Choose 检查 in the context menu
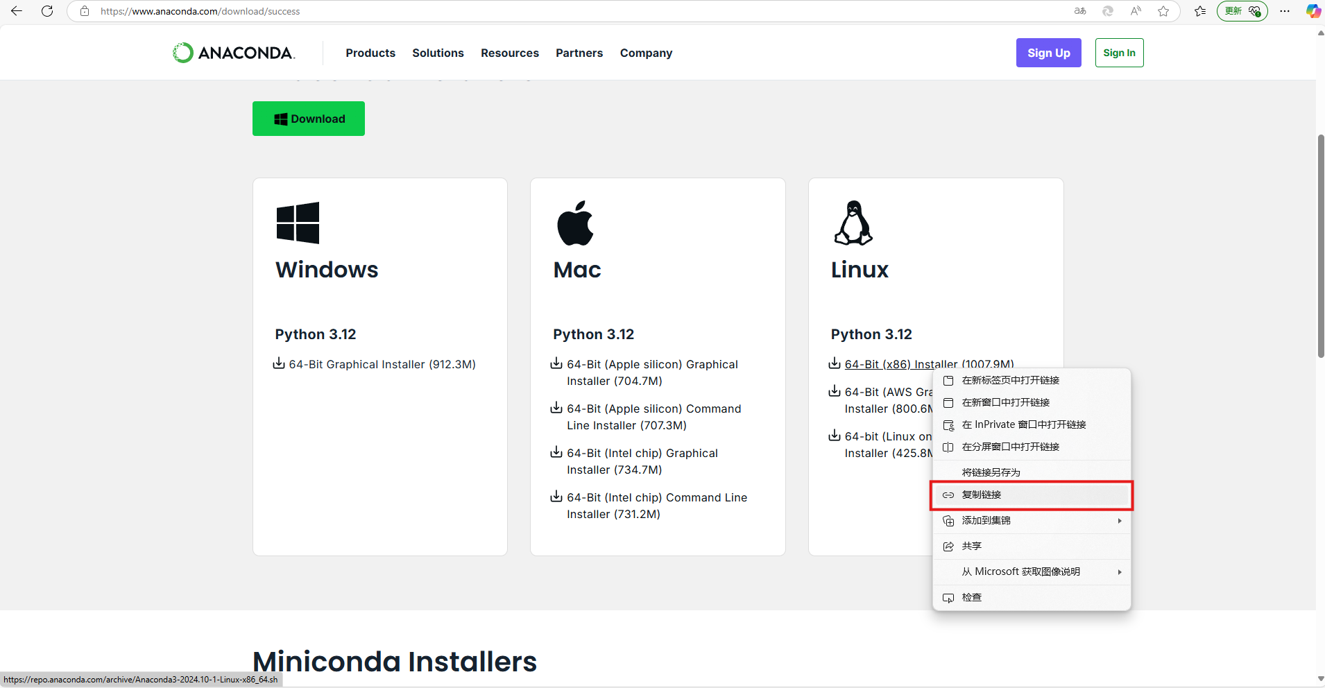 pos(1032,597)
